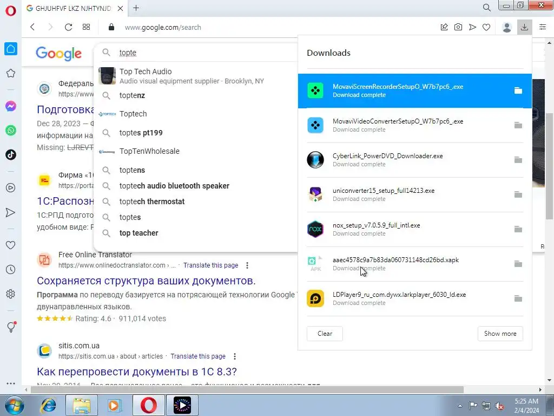
Task: Open the sidebar Player icon
Action: pyautogui.click(x=11, y=188)
